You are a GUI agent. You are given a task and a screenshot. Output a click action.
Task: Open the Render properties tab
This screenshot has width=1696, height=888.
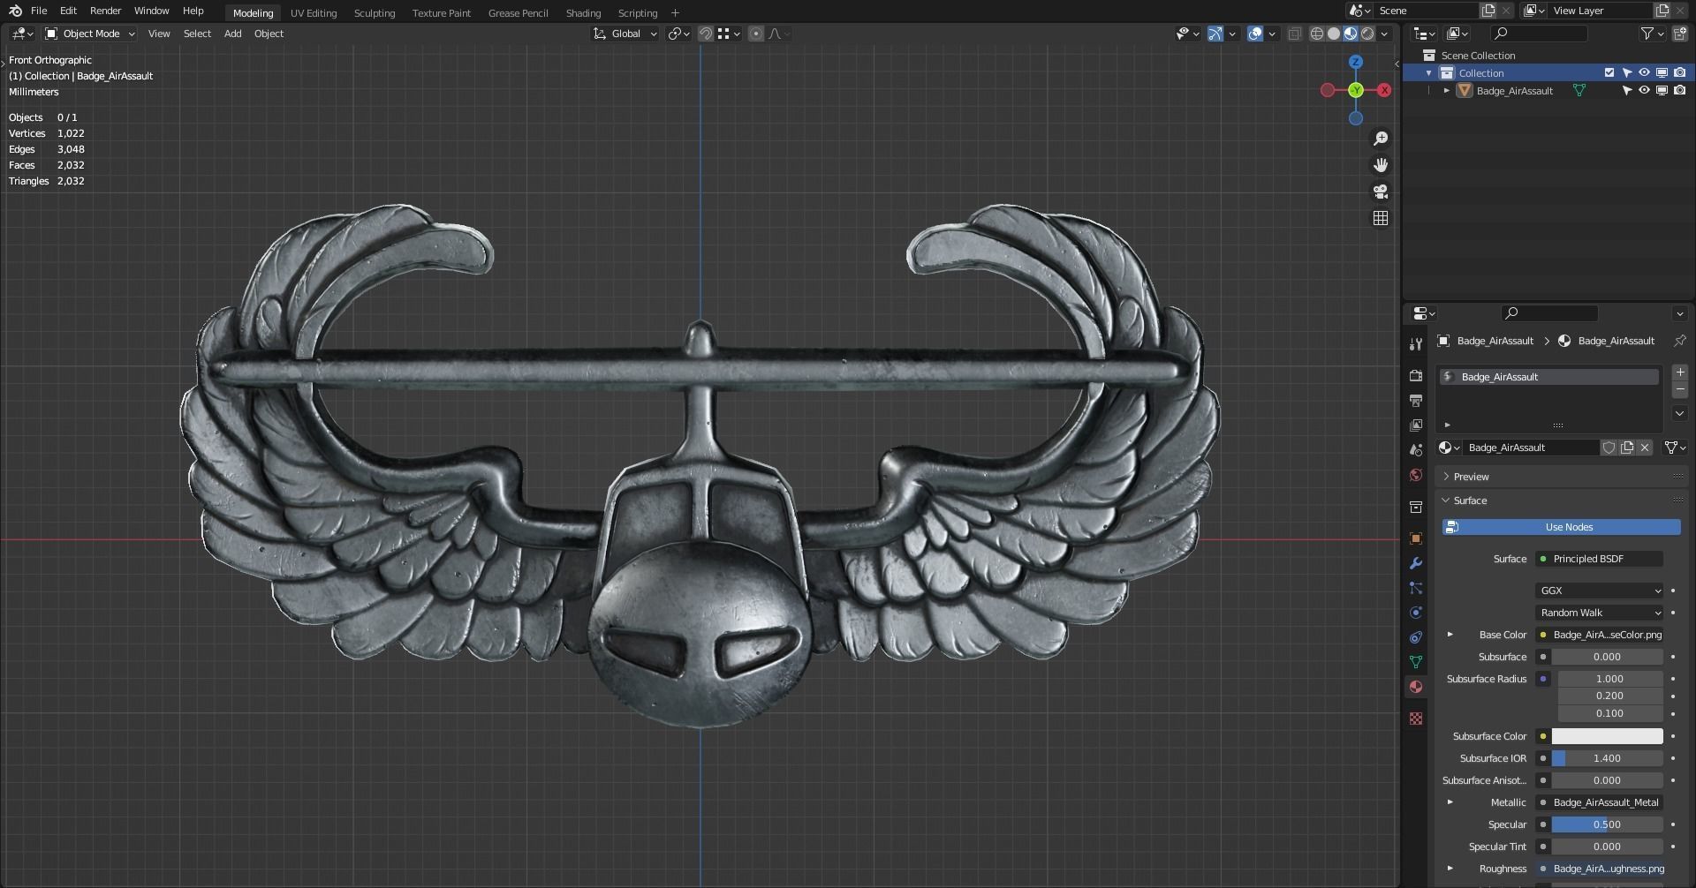pos(1416,376)
